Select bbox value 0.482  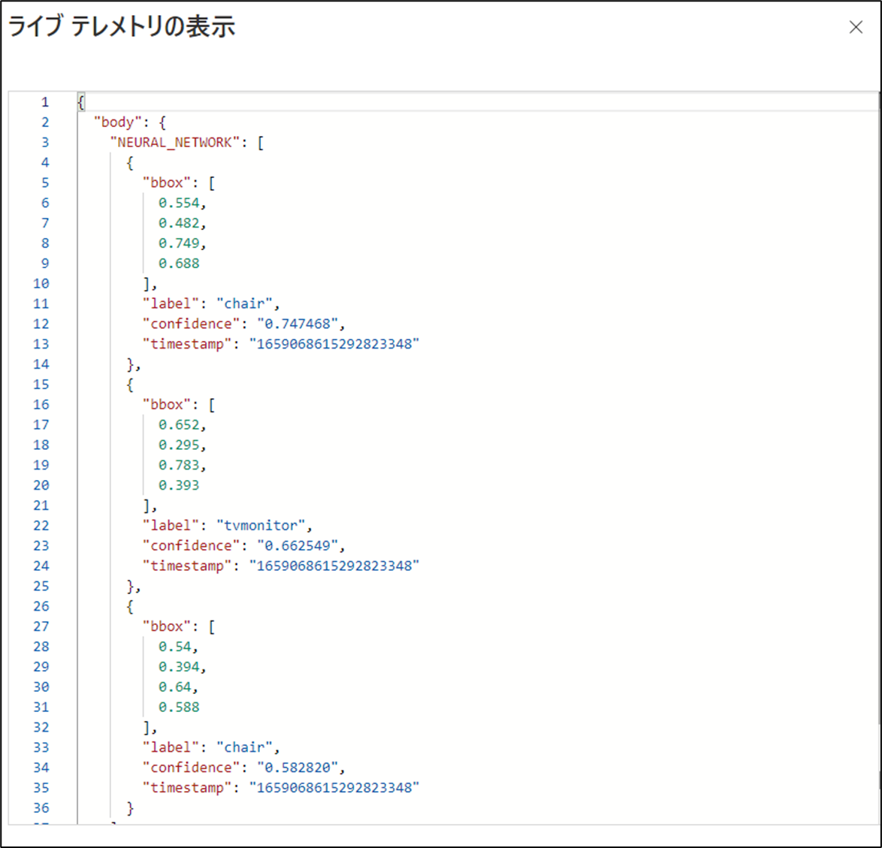179,223
